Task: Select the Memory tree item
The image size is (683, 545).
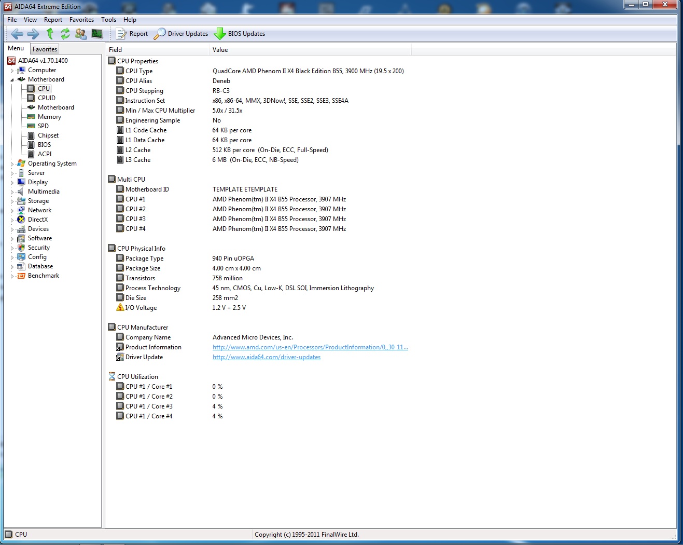Action: click(x=44, y=117)
